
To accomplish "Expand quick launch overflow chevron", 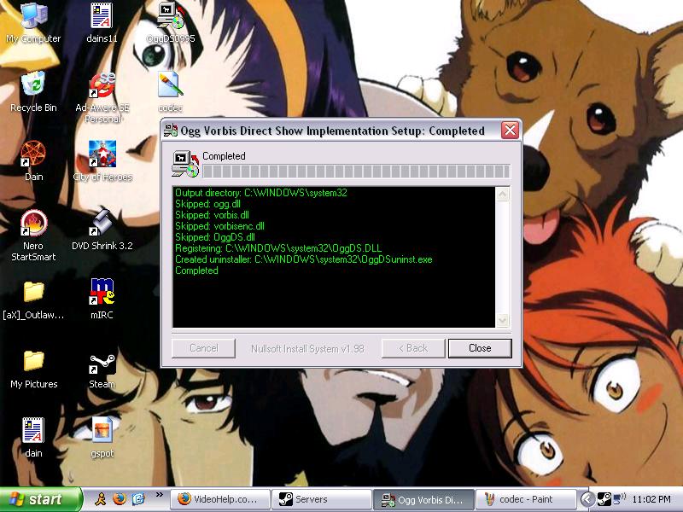I will click(x=159, y=495).
